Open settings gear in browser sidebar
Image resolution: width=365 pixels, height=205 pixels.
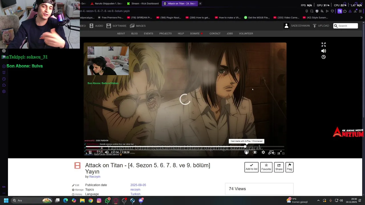coord(4,91)
